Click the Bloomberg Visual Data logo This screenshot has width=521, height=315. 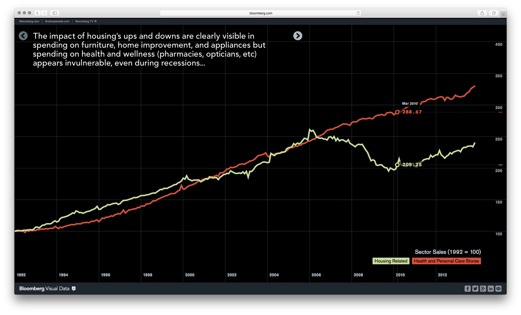pyautogui.click(x=44, y=288)
